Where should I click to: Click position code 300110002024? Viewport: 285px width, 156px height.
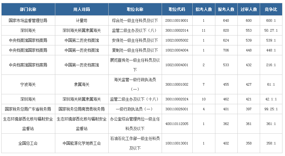coord(177,99)
